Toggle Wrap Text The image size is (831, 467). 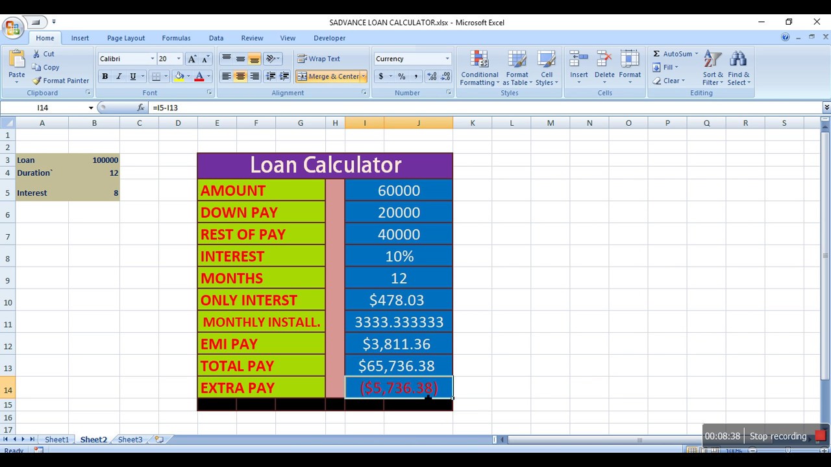point(319,59)
